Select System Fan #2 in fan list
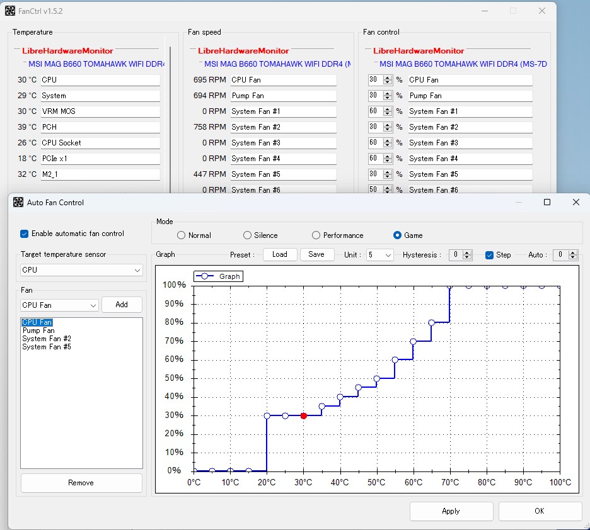The height and width of the screenshot is (530, 590). [46, 339]
